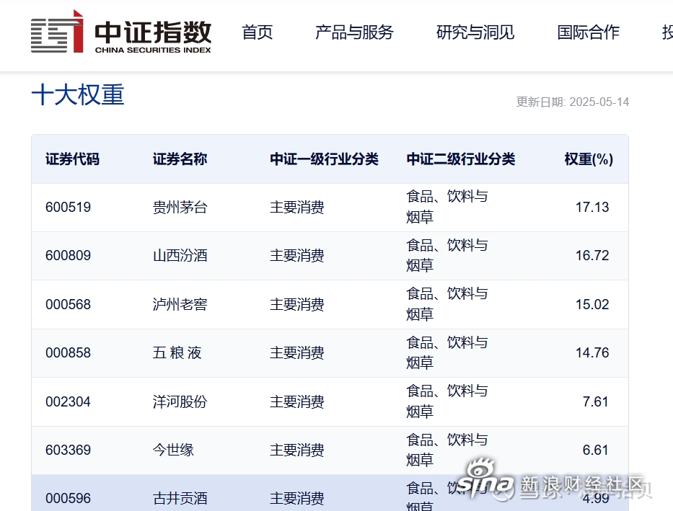Viewport: 673px width, 511px height.
Task: Select the weight value 14.76
Action: 592,353
